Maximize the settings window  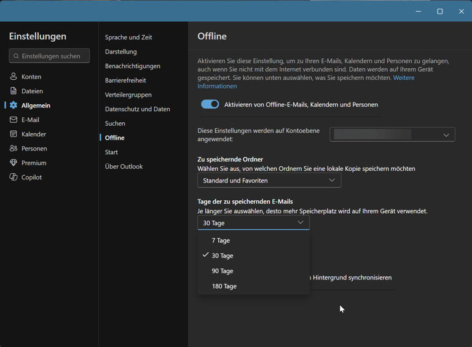coord(440,11)
